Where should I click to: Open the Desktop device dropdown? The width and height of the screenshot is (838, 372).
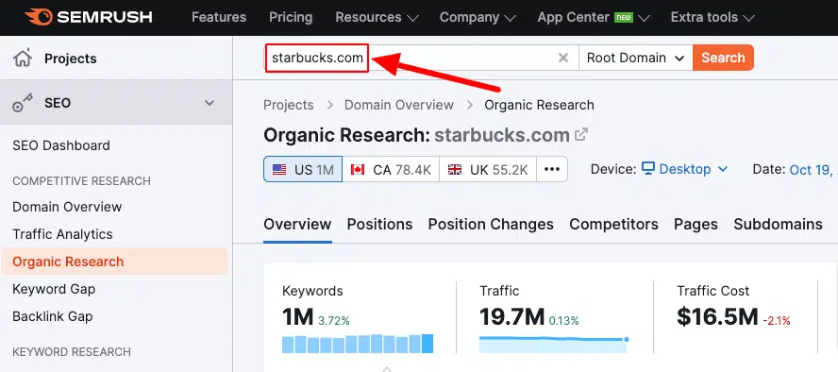click(684, 169)
